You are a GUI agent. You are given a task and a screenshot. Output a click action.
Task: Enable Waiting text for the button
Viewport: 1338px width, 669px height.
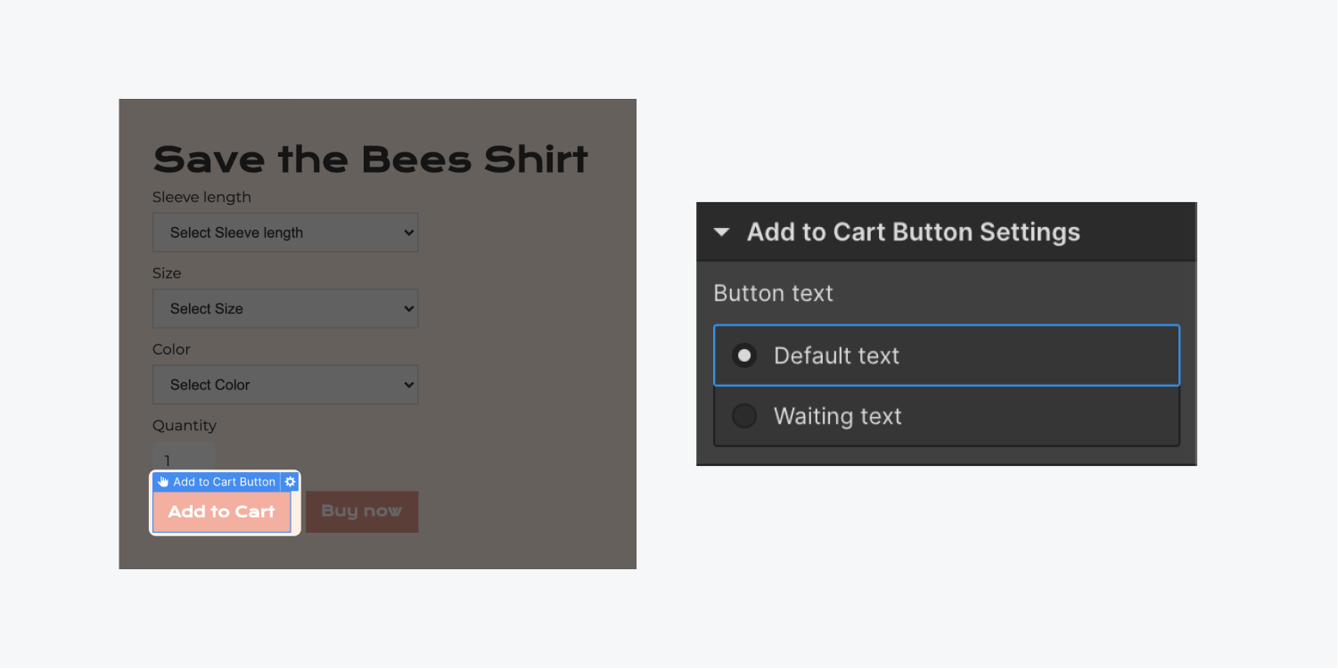click(x=744, y=416)
